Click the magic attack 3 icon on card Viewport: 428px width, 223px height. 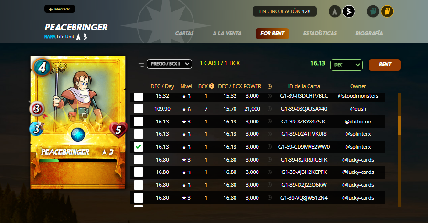[x=37, y=109]
